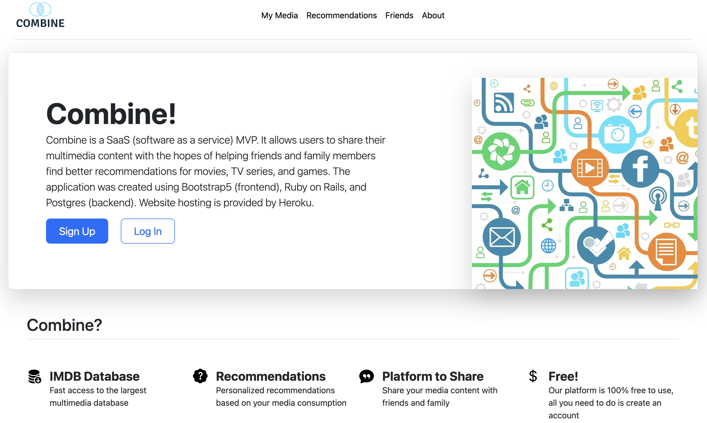
Task: Open the My Media nav item
Action: (279, 15)
